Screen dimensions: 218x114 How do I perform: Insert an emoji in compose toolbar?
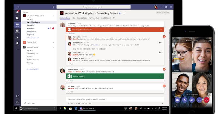pos(76,103)
